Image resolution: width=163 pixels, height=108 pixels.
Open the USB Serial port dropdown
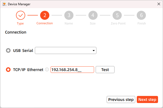pos(66,50)
